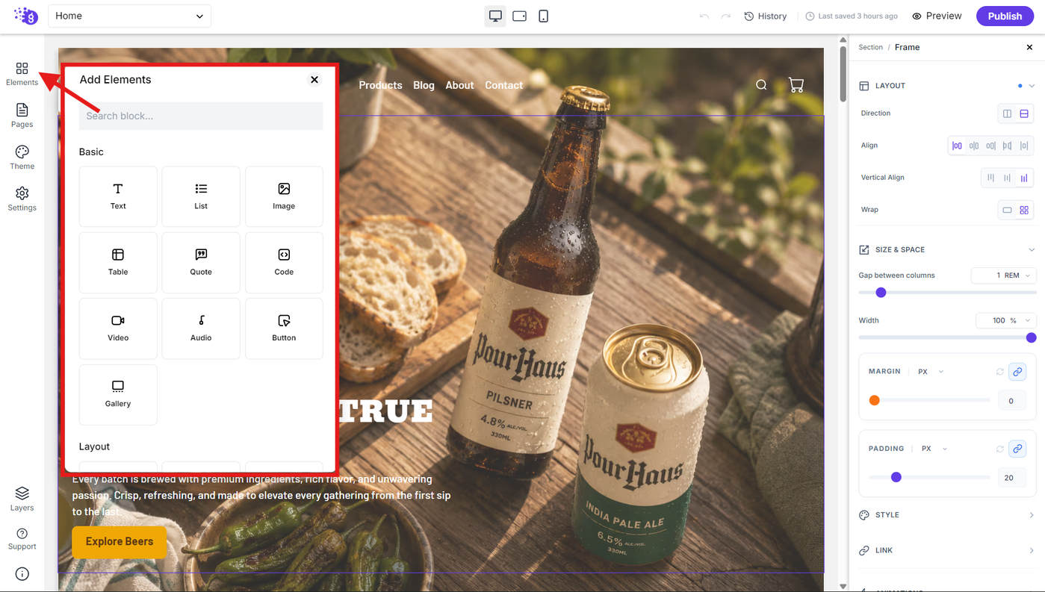Click the Search block input field
The width and height of the screenshot is (1045, 592).
(x=201, y=116)
